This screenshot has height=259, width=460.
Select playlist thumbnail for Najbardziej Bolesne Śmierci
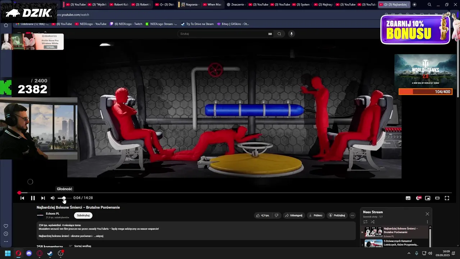tap(373, 232)
